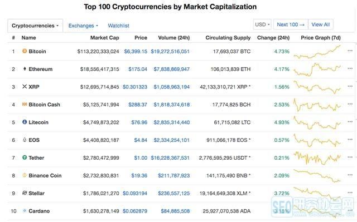Click the Binance Coin logo icon
This screenshot has height=222, width=357.
(25, 175)
